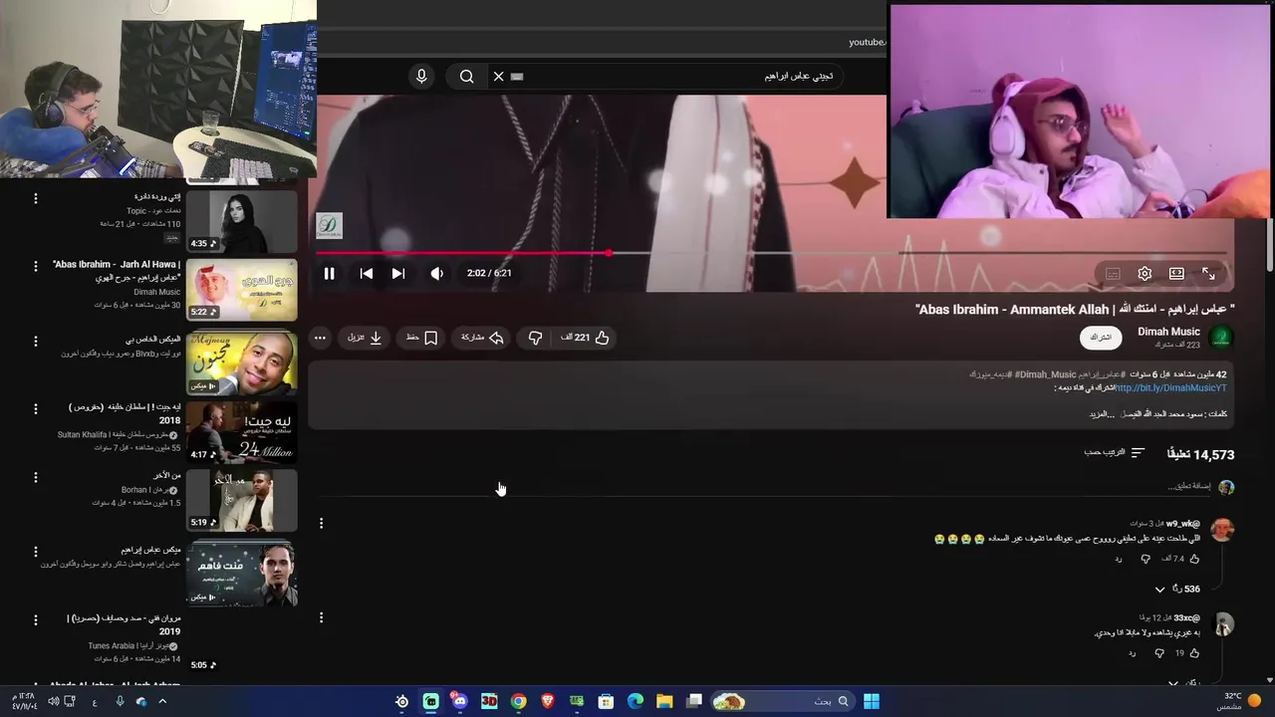Pause the video with the pause button

click(x=329, y=273)
